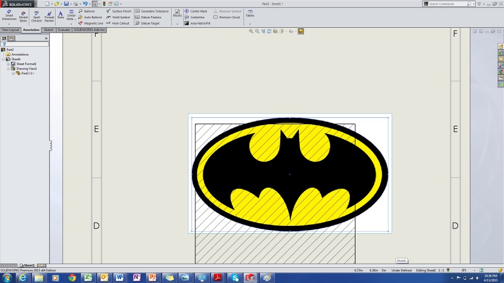Switch to Sketch tab
The image size is (504, 283).
(x=48, y=30)
